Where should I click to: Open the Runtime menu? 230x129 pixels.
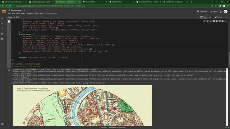point(29,14)
